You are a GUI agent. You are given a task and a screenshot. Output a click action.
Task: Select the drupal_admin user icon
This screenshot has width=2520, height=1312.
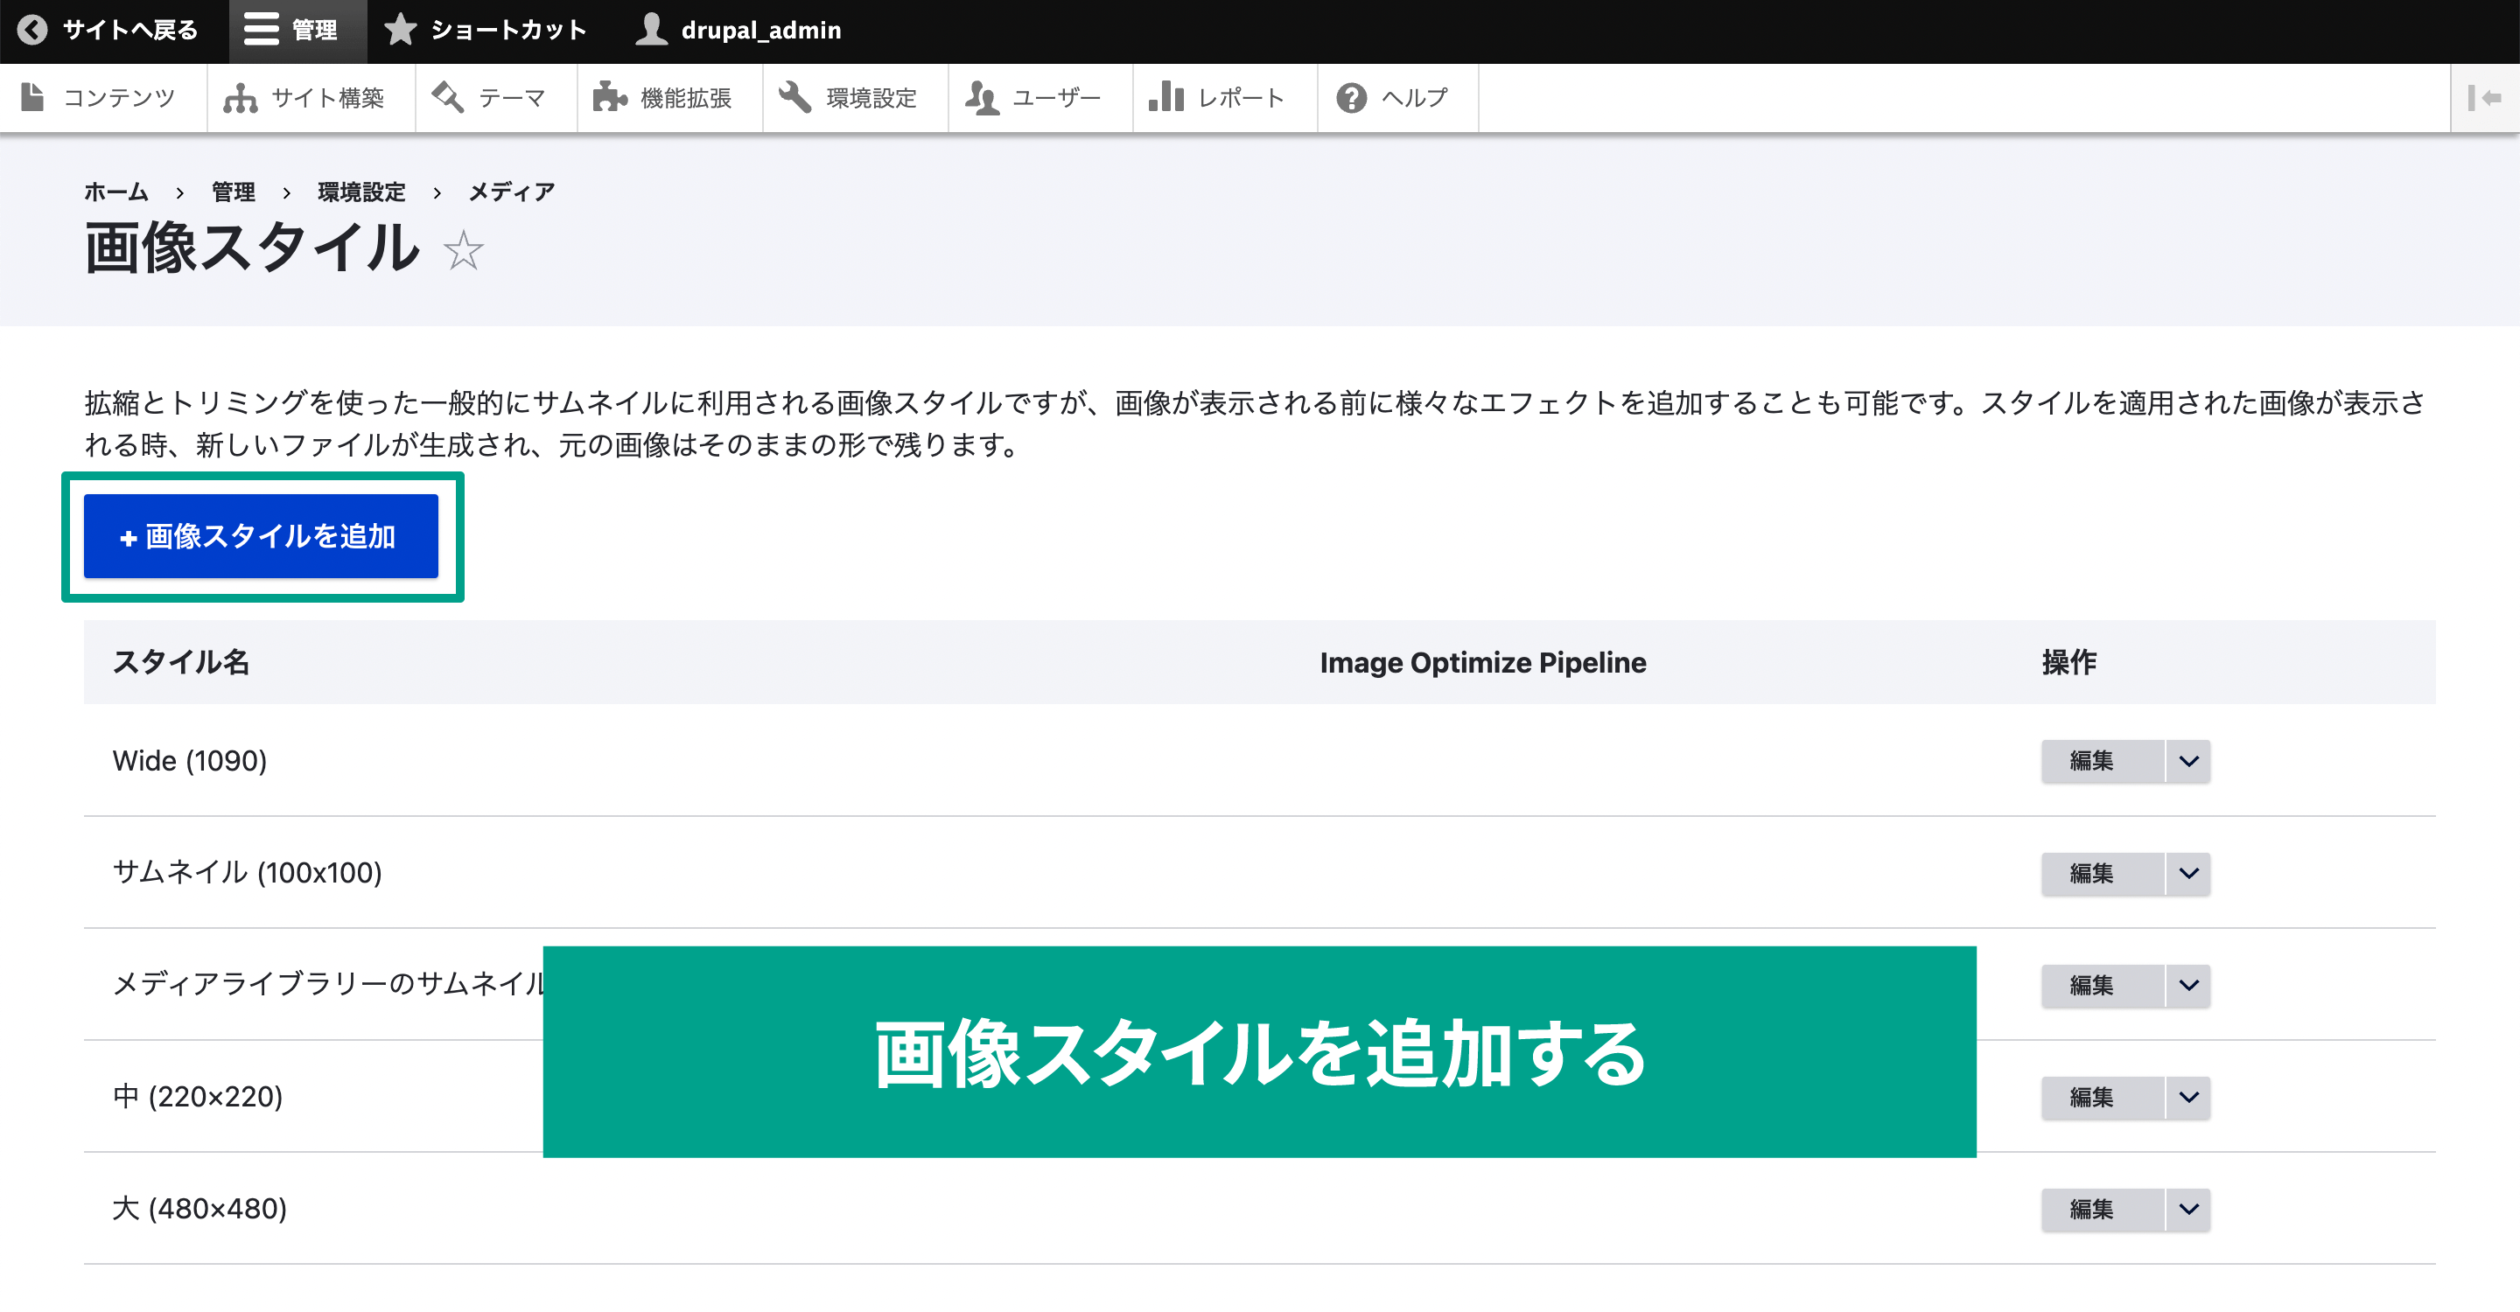(650, 30)
